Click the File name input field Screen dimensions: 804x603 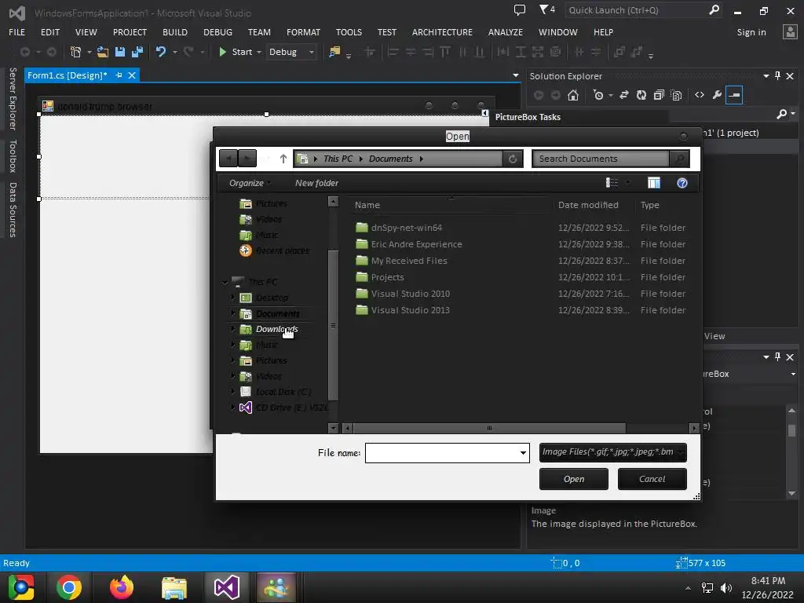pyautogui.click(x=441, y=453)
